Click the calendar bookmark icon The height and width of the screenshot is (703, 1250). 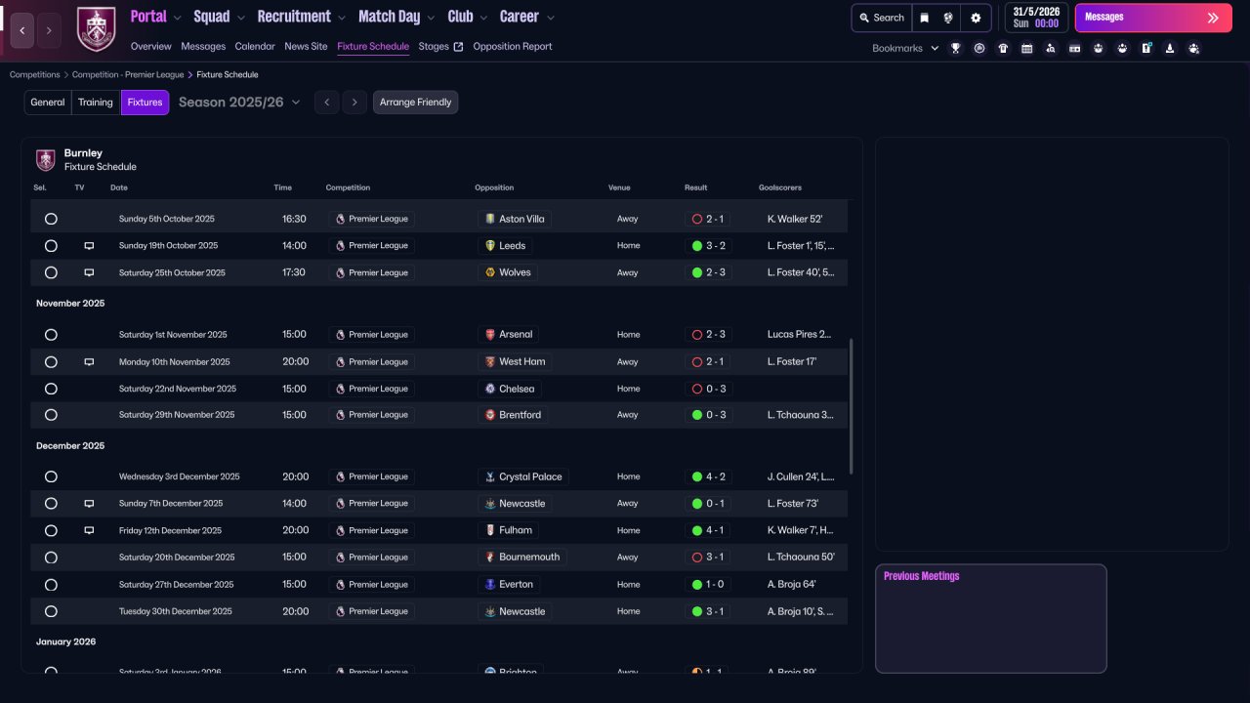coord(1026,48)
